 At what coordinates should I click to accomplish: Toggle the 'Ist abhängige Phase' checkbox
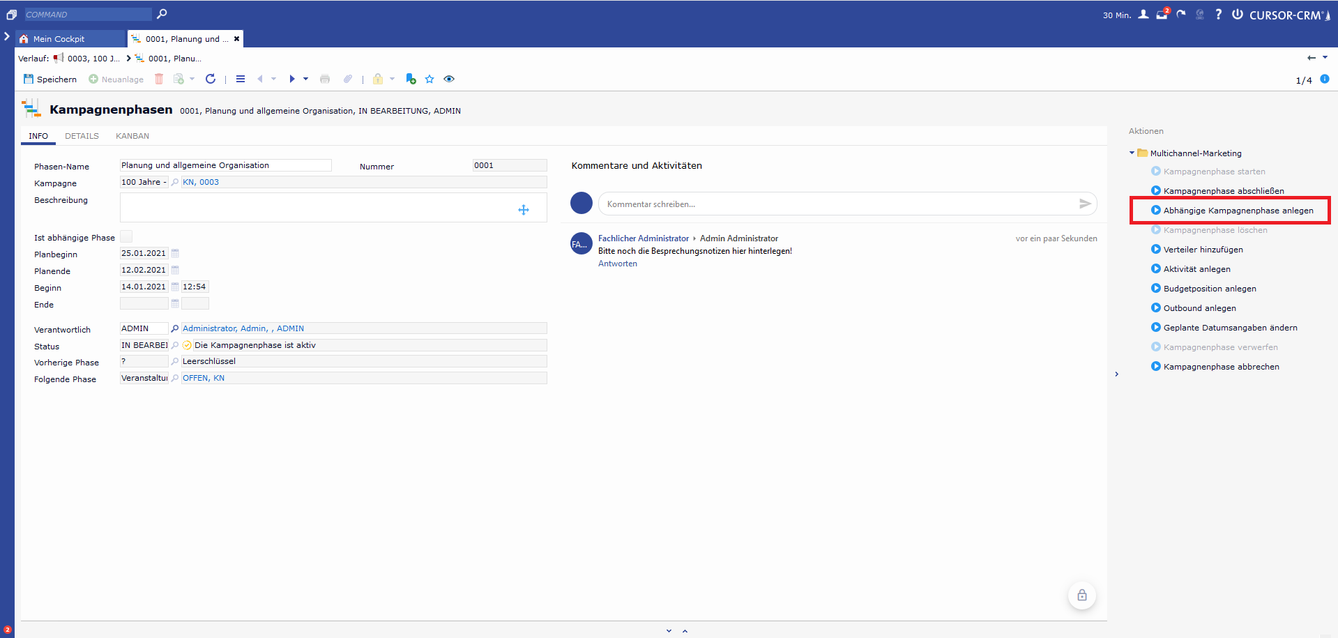(x=126, y=237)
